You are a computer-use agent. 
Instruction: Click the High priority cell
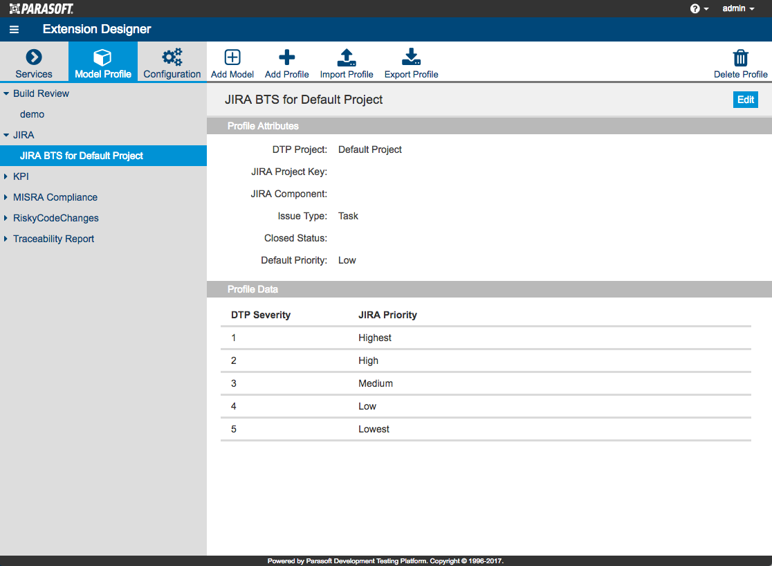coord(368,360)
